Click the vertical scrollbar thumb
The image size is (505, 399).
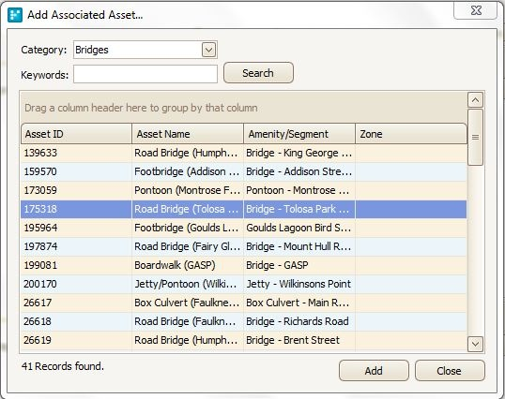point(475,137)
